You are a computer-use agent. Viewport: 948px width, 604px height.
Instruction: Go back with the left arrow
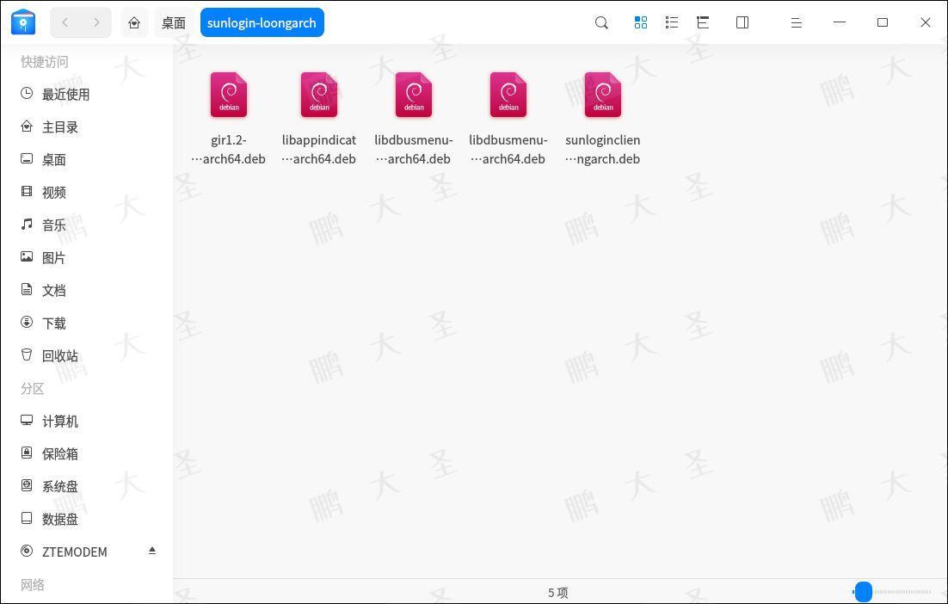pos(65,22)
